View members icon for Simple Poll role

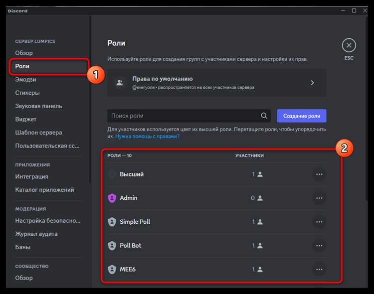(x=260, y=222)
